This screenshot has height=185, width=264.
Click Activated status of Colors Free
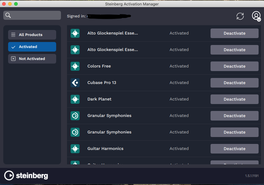point(179,66)
